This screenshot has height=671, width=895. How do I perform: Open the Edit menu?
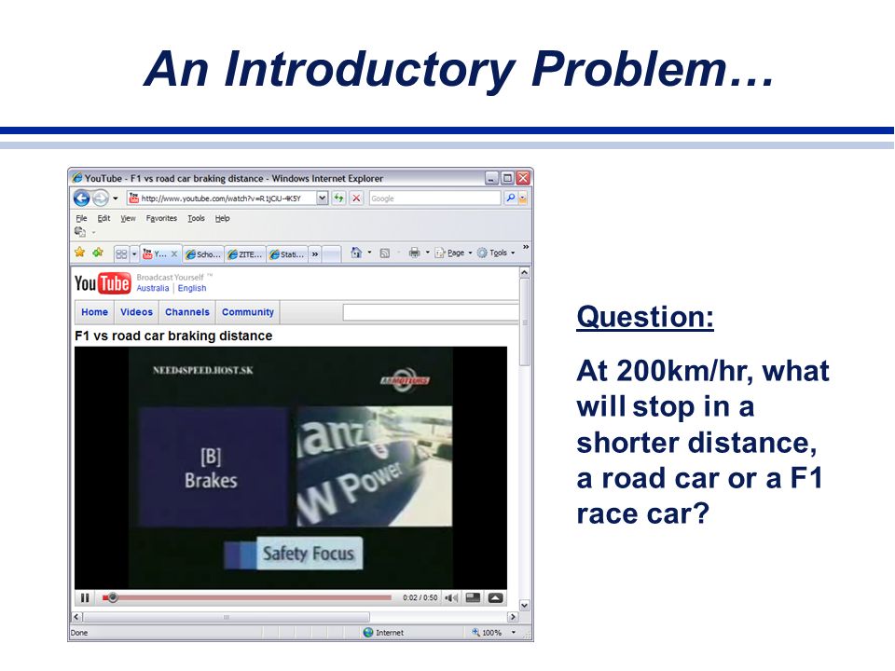(103, 218)
